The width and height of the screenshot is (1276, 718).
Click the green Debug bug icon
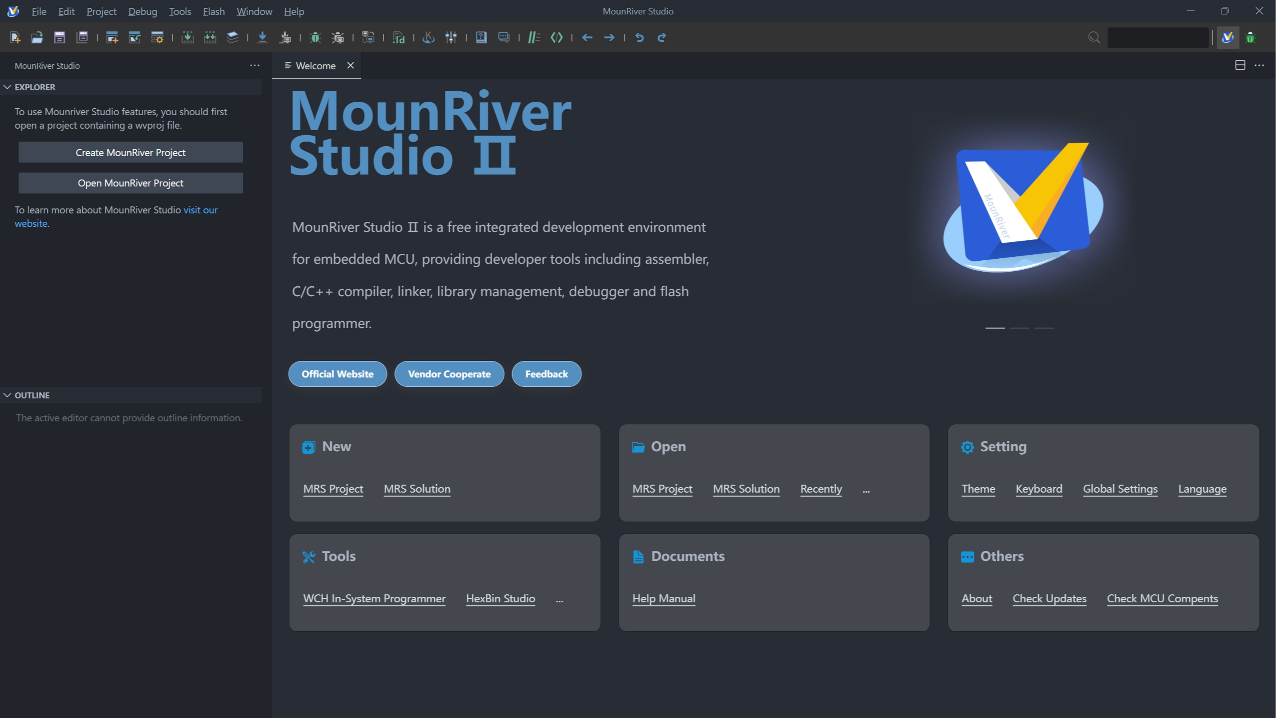click(x=315, y=37)
